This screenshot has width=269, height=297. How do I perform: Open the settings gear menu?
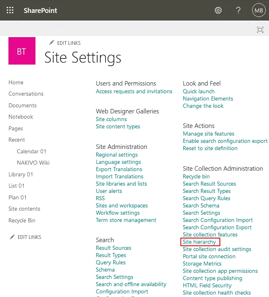coord(218,10)
